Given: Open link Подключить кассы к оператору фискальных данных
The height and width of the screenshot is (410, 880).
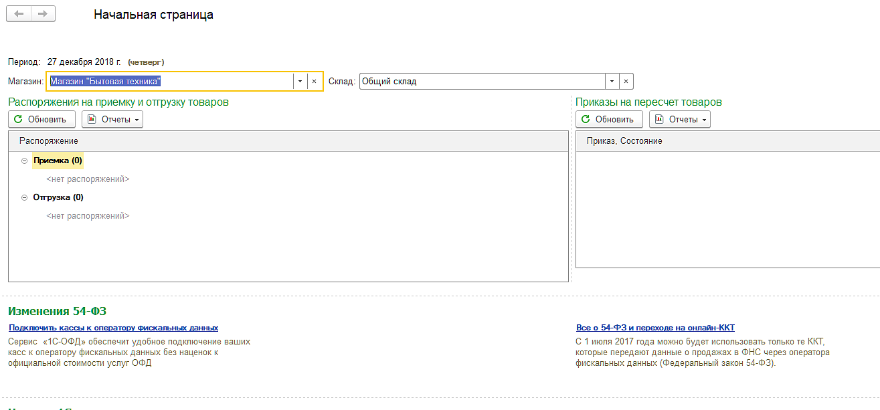Looking at the screenshot, I should click(x=114, y=328).
